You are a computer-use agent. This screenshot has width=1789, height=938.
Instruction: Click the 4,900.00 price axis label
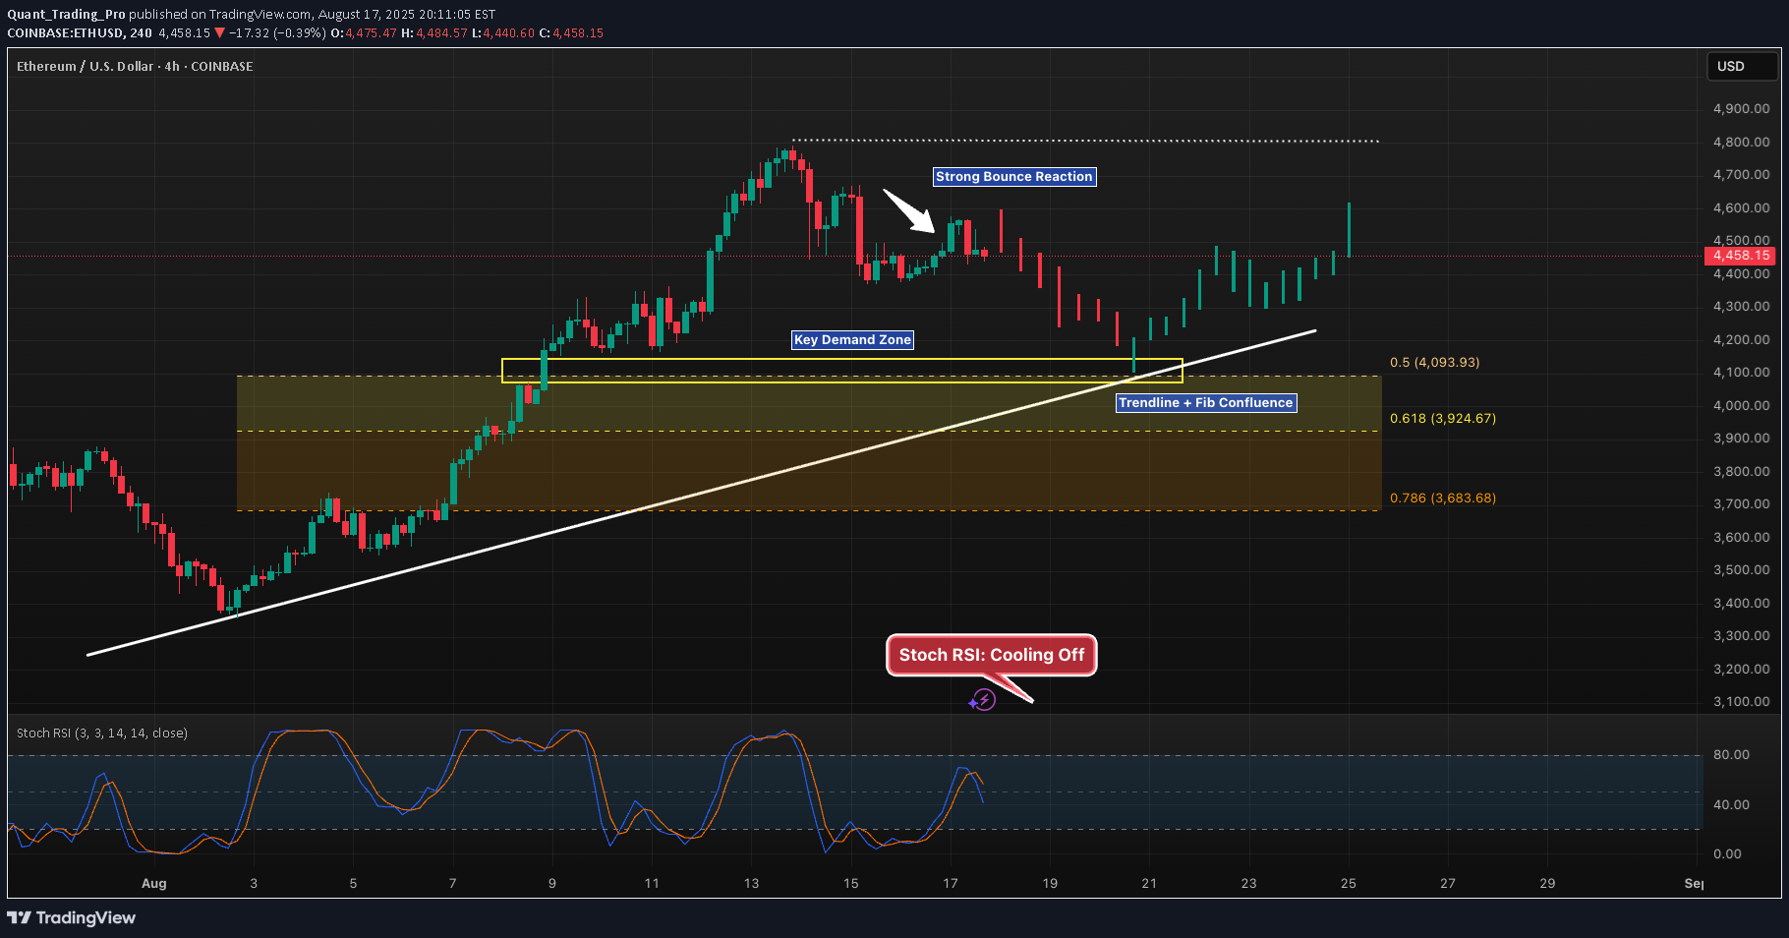coord(1741,109)
